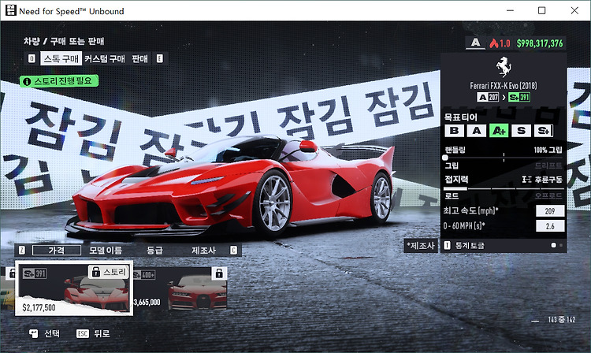Select the 스톡 구매 tab
The width and height of the screenshot is (591, 353).
click(x=61, y=59)
